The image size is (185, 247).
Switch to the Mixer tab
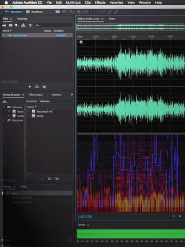pyautogui.click(x=112, y=19)
